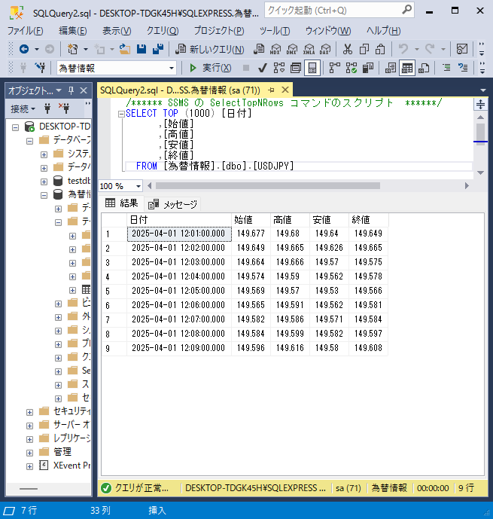The height and width of the screenshot is (519, 493).
Task: Click the 新しいクエリ (New Query) button
Action: [210, 49]
